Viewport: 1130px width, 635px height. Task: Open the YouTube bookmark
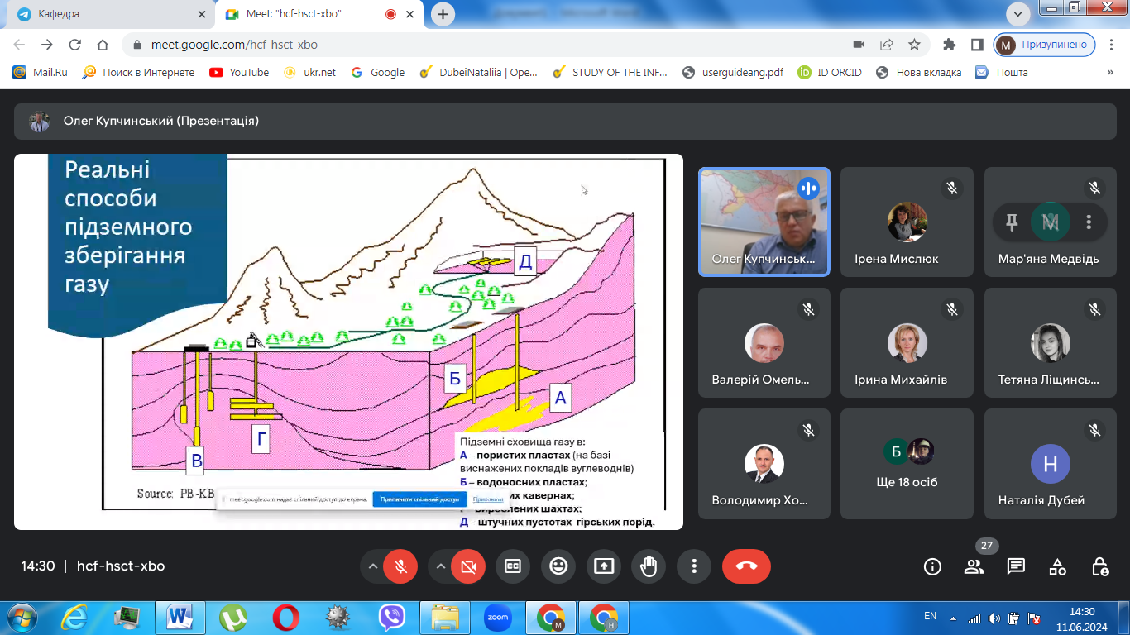tap(239, 72)
